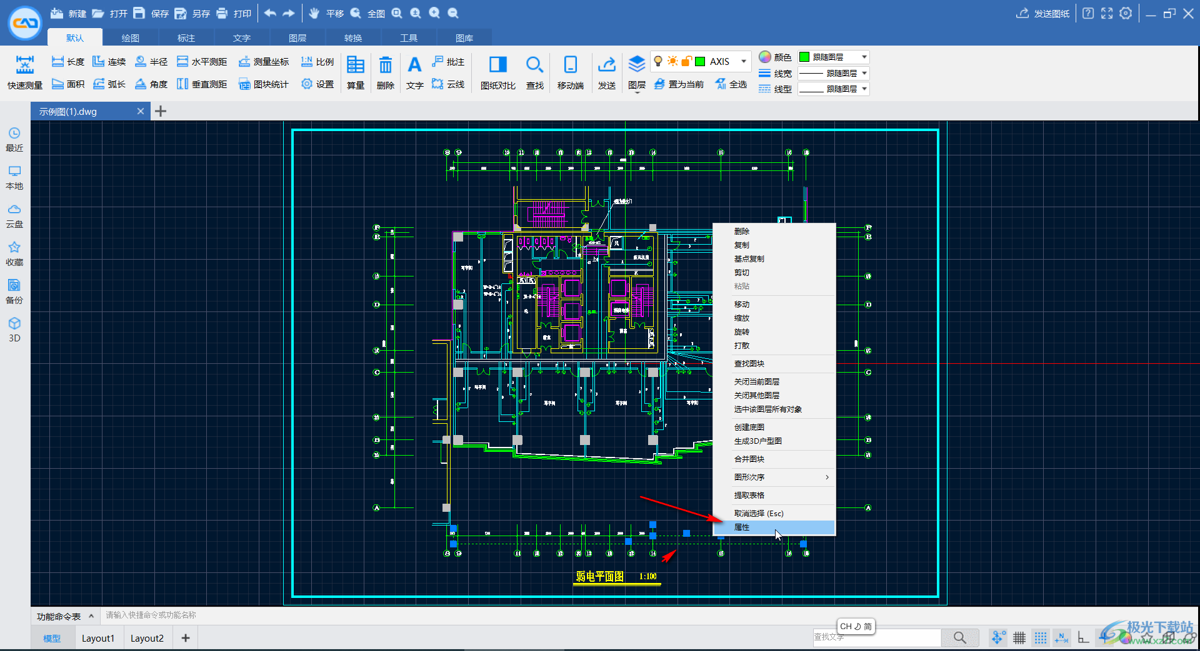Click 发送图纸 in title bar
The height and width of the screenshot is (651, 1200).
click(1042, 14)
